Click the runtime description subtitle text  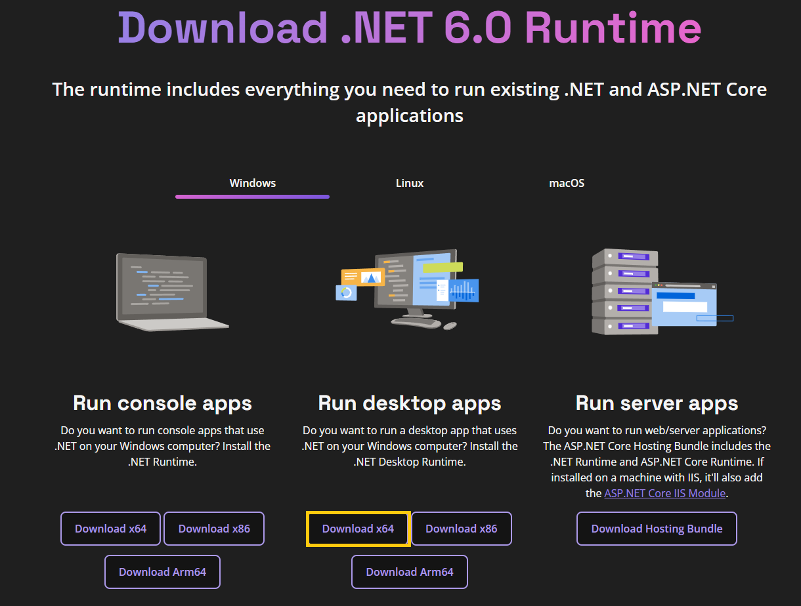410,102
